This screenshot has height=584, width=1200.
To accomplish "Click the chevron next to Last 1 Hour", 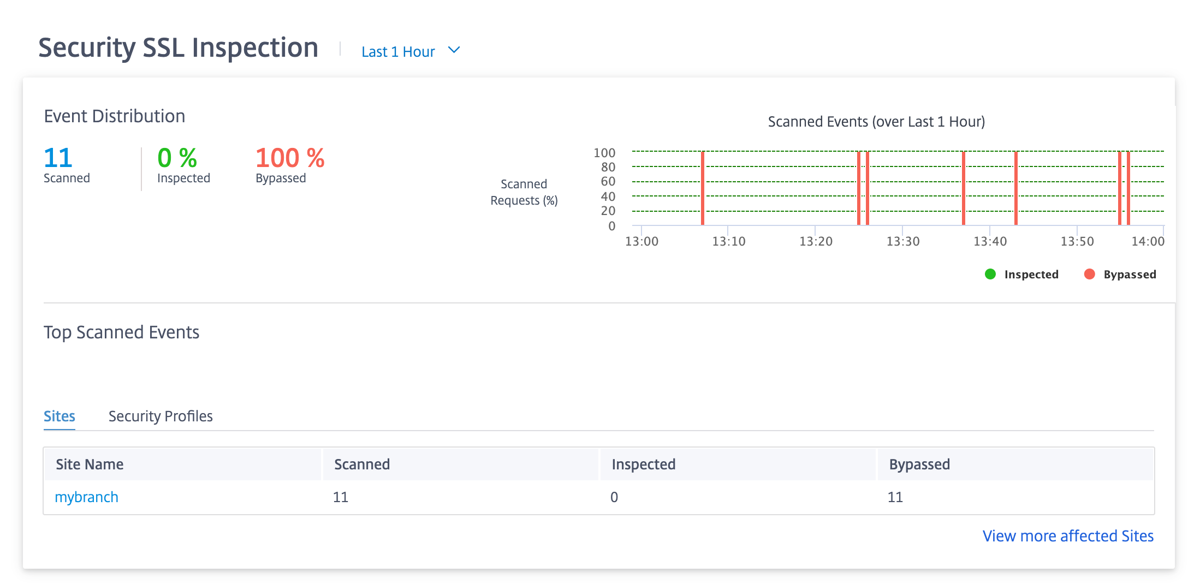I will [x=454, y=50].
